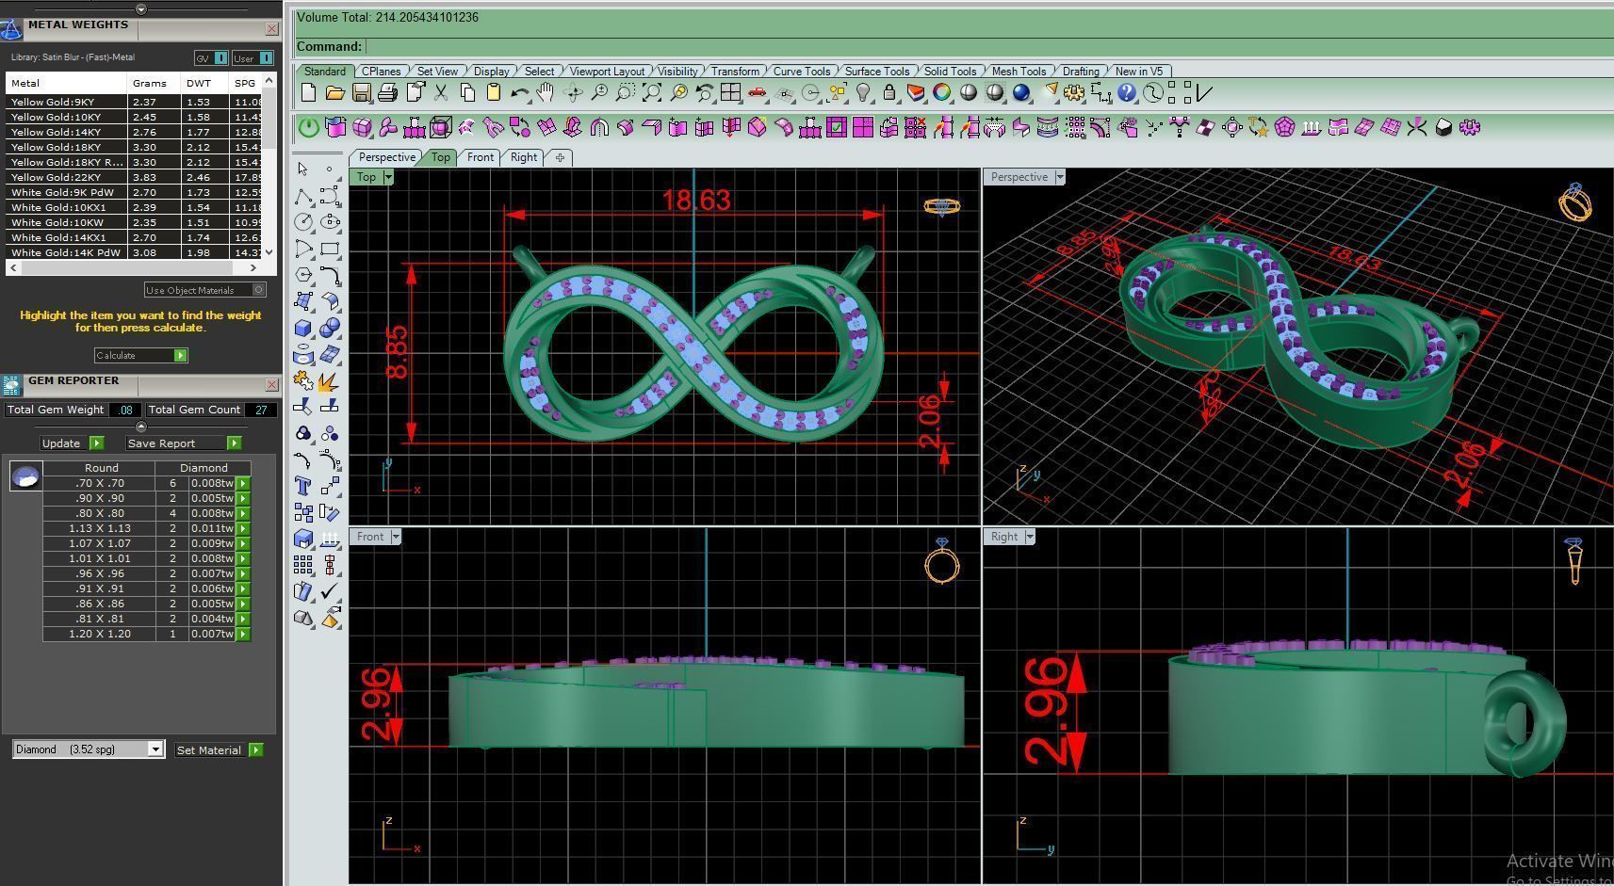Image resolution: width=1614 pixels, height=886 pixels.
Task: Click the Command input field
Action: click(x=988, y=46)
